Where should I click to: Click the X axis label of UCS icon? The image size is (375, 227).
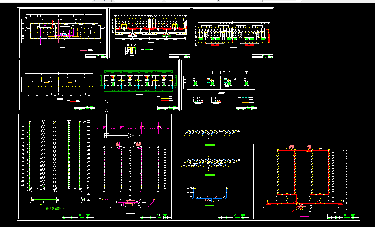139,136
